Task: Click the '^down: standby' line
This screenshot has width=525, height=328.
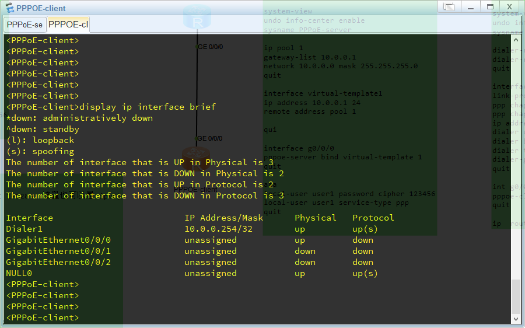Action: point(43,129)
